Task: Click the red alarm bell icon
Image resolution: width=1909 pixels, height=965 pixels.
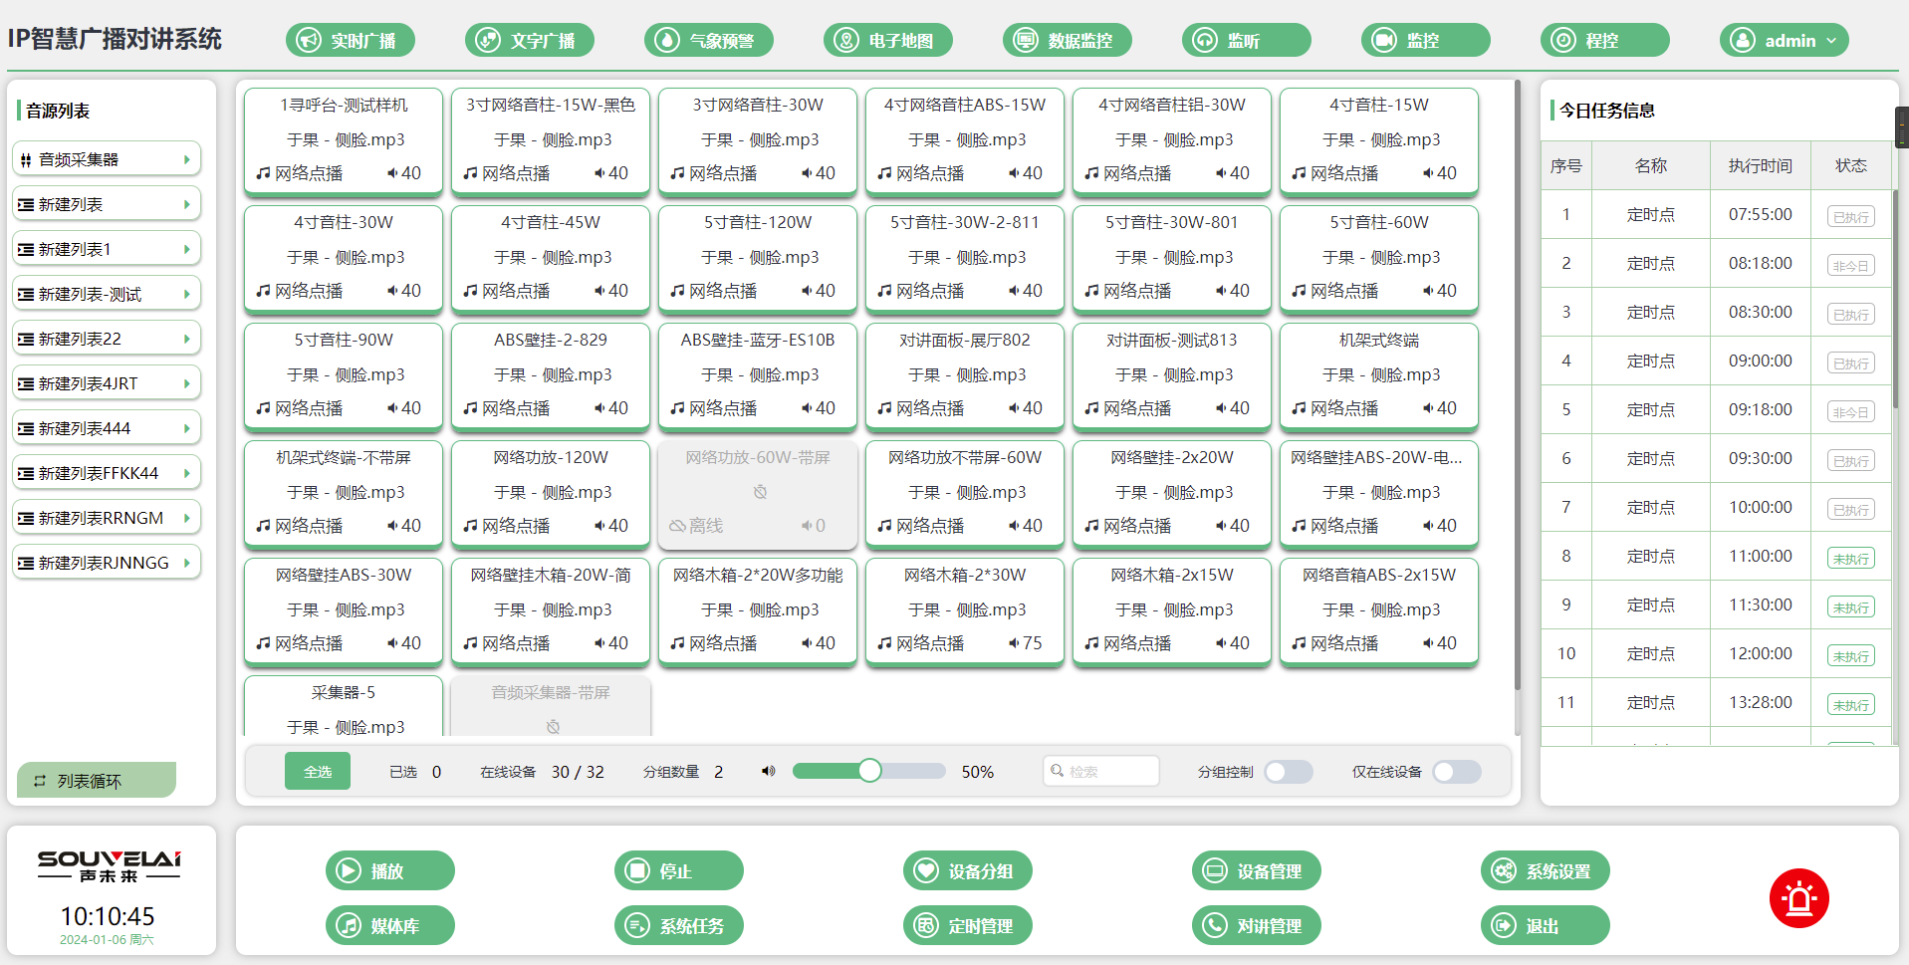Action: [x=1798, y=897]
